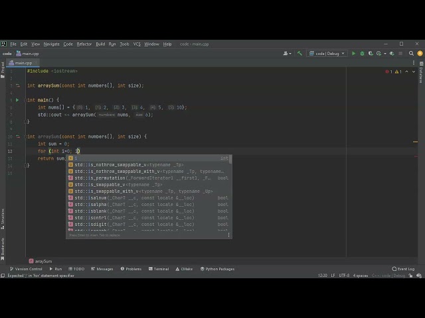The image size is (425, 318).
Task: Open the Messages tool window
Action: pyautogui.click(x=102, y=269)
